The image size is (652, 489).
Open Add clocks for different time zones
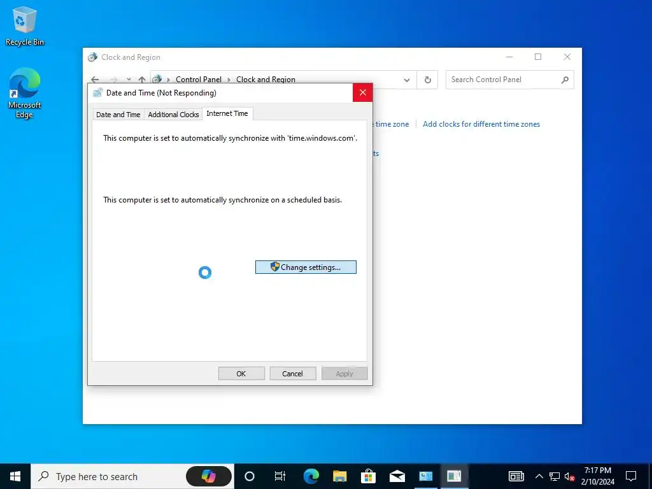point(481,124)
